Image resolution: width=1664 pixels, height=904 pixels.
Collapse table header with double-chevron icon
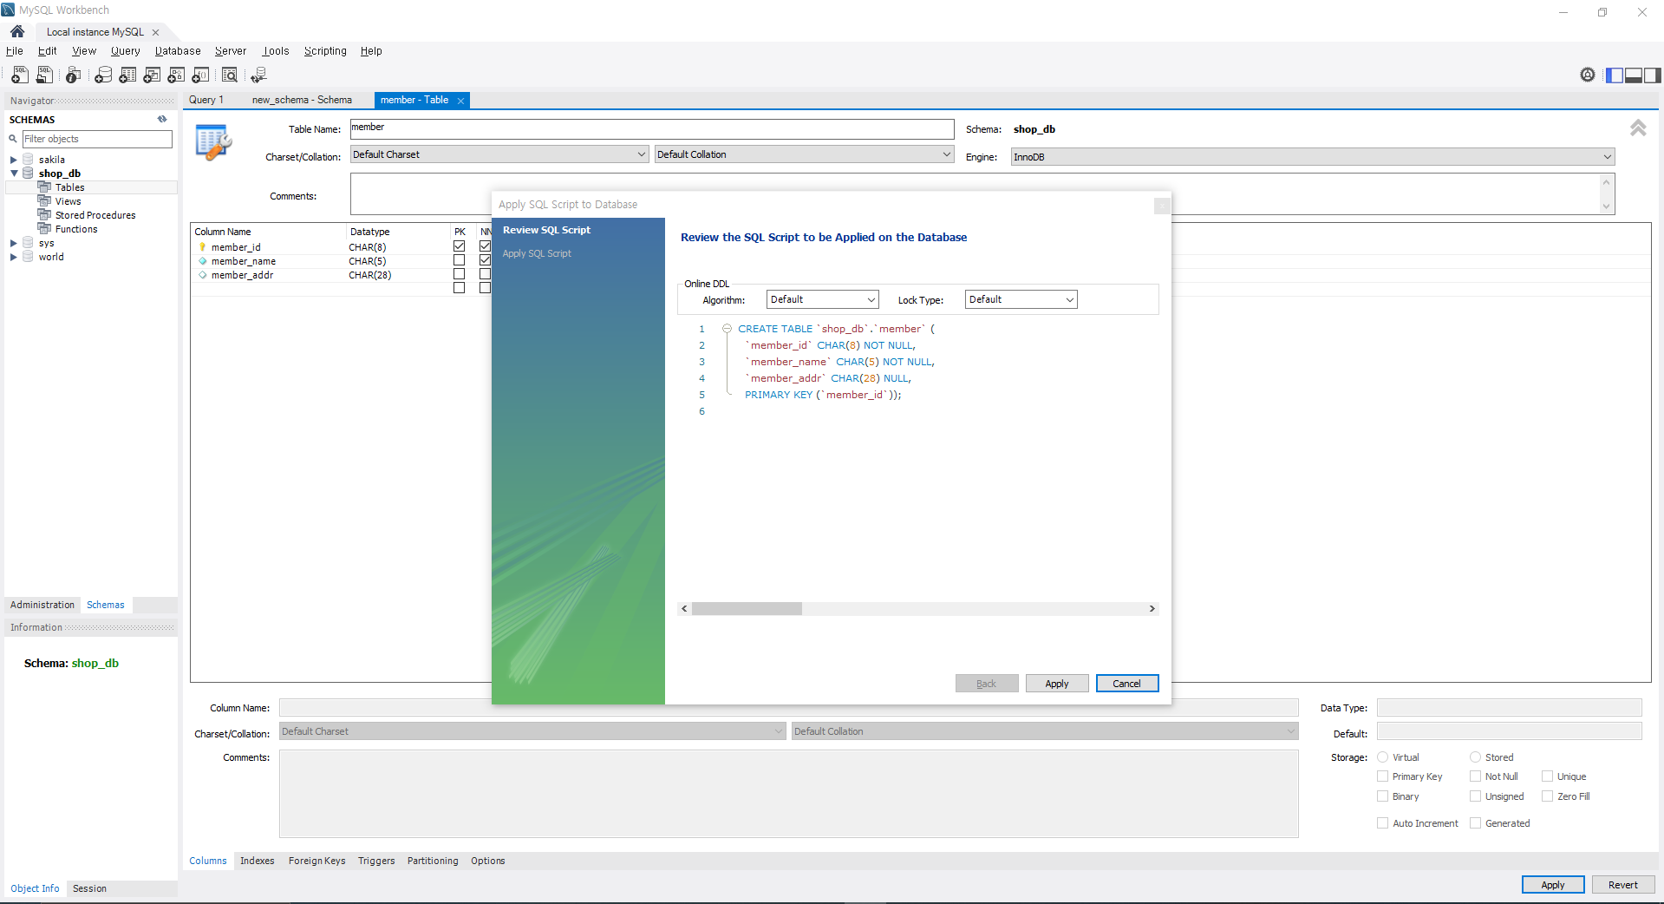(1638, 128)
